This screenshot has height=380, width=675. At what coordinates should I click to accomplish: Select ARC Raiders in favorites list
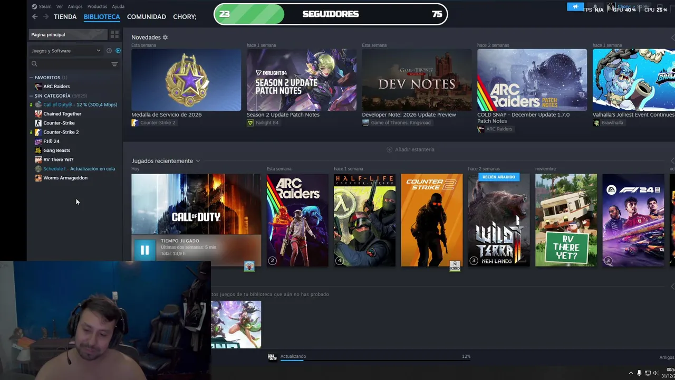(56, 87)
